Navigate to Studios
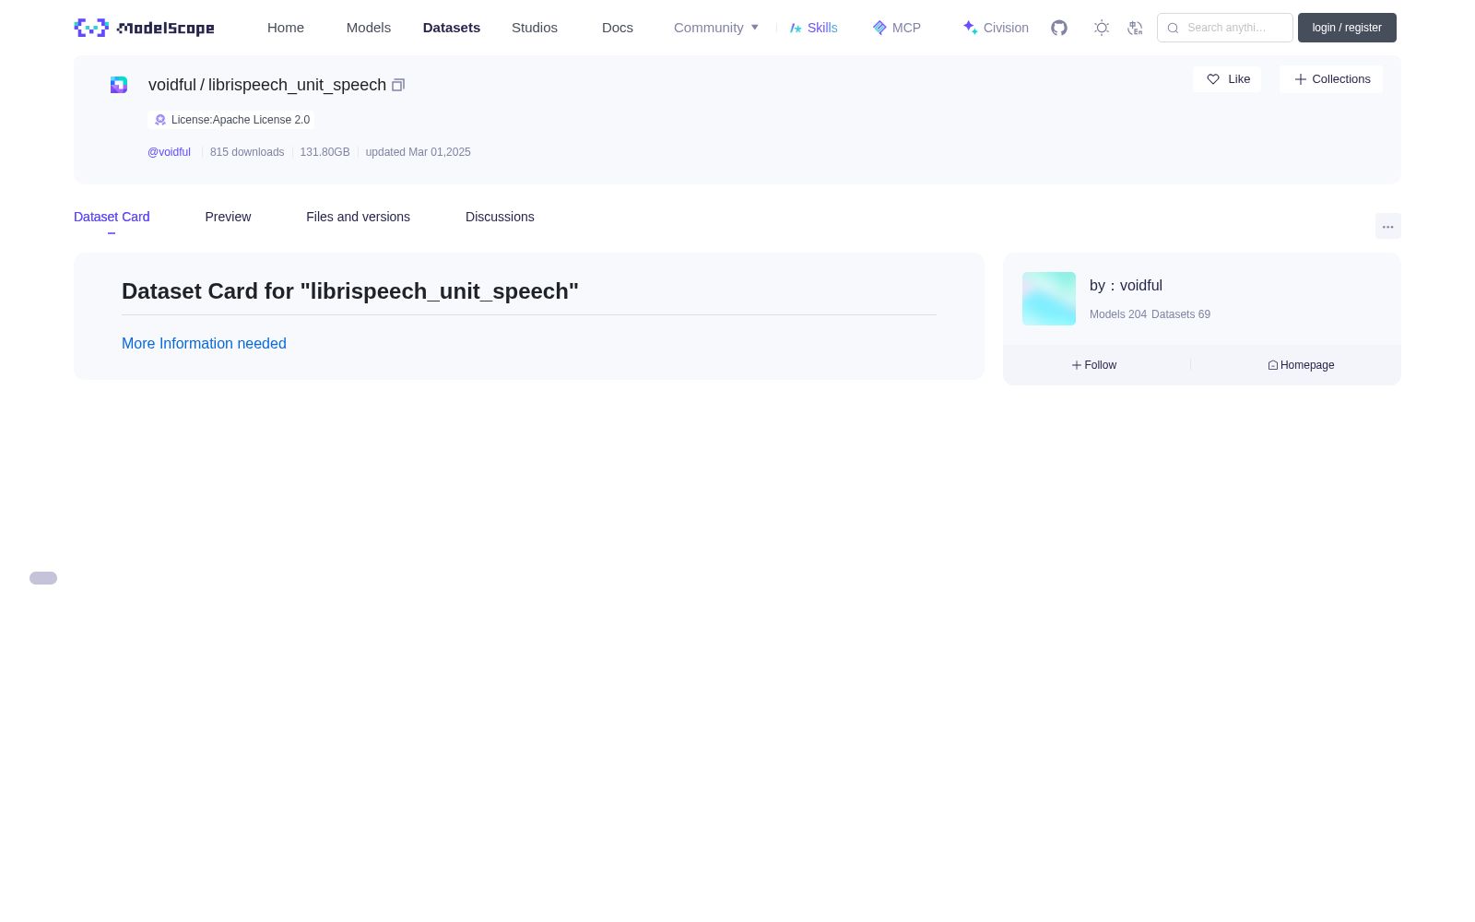This screenshot has height=922, width=1475. pos(535,28)
